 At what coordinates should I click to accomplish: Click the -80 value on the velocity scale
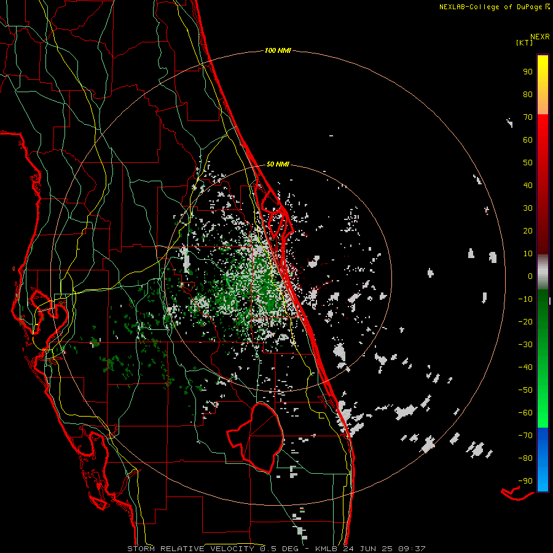(525, 458)
